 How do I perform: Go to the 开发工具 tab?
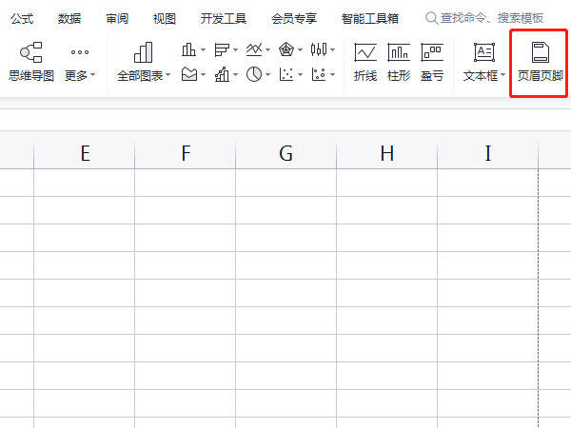(x=224, y=18)
